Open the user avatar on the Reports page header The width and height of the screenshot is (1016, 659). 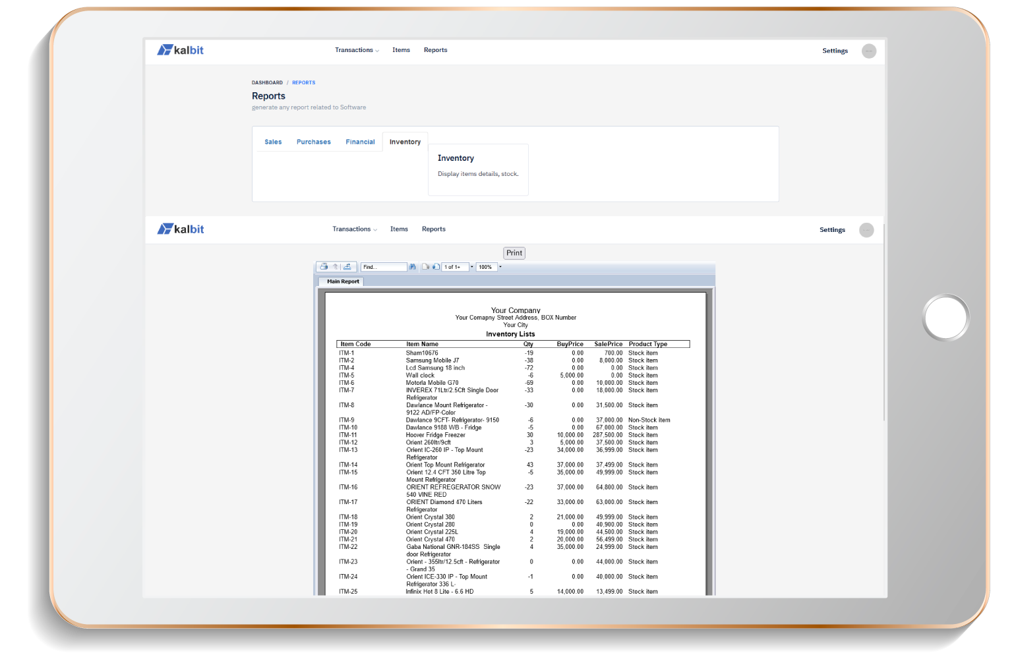[x=869, y=51]
